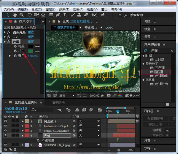Click the draft 3D icon in timeline
The width and height of the screenshot is (178, 154).
pyautogui.click(x=68, y=110)
